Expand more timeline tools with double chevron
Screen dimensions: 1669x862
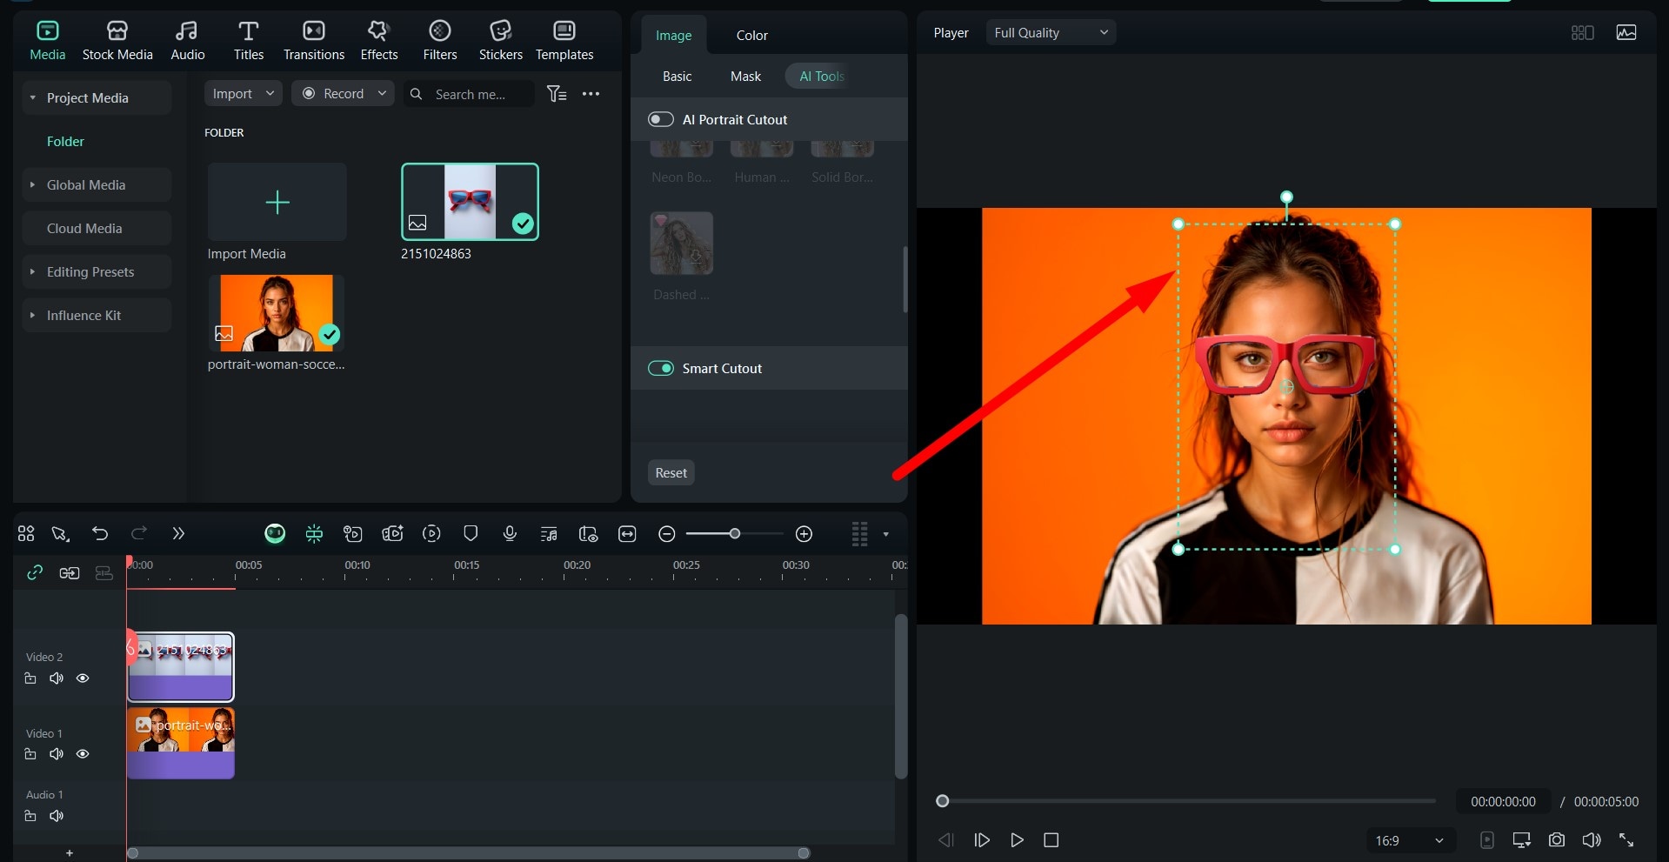tap(178, 533)
